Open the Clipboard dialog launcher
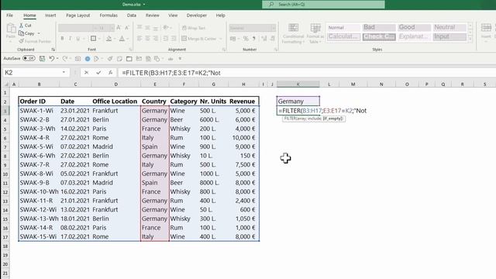This screenshot has height=279, width=496. [x=53, y=50]
